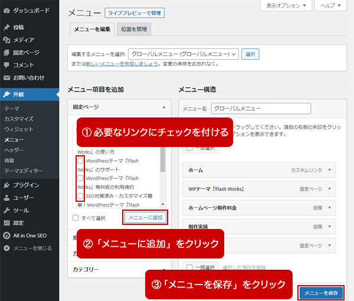Open the 編集するメニューを選択 combo box
This screenshot has width=354, height=301.
pos(183,54)
